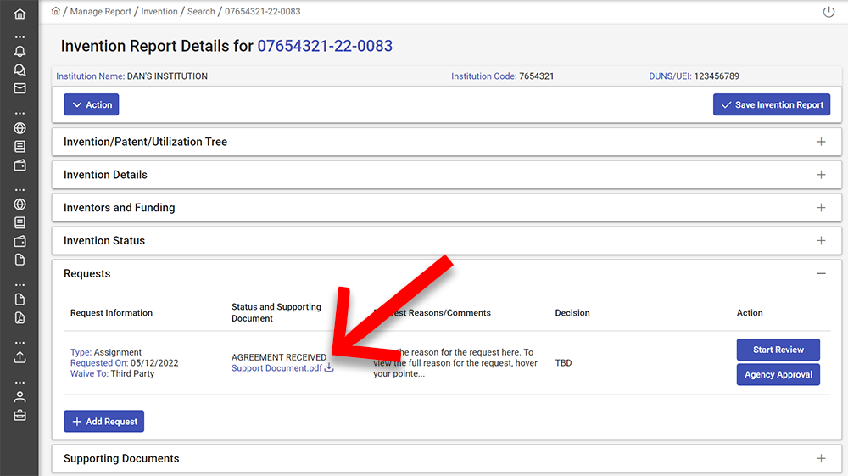Collapse the Requests section
The width and height of the screenshot is (848, 476).
coord(820,274)
